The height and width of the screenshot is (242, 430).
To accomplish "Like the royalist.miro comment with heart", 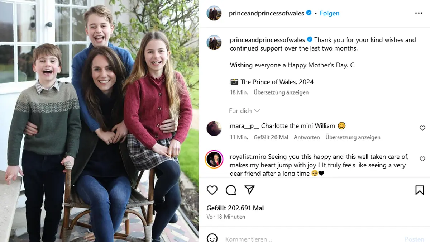I will [x=422, y=159].
